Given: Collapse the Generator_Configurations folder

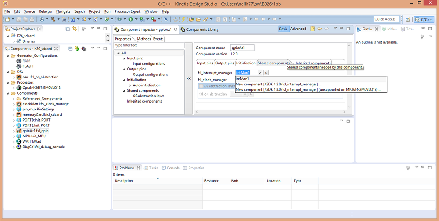Looking at the screenshot, I should 8,55.
